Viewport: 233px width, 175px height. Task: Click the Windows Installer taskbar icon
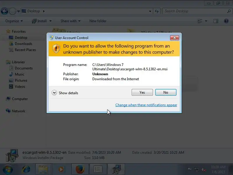(116, 169)
